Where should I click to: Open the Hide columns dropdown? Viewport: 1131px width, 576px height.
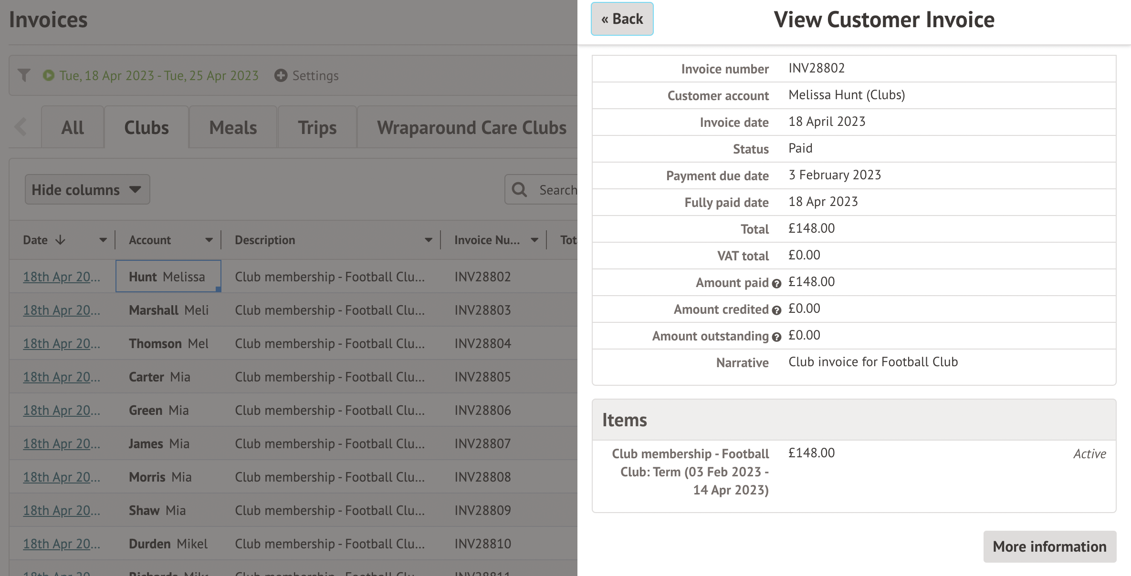click(87, 190)
